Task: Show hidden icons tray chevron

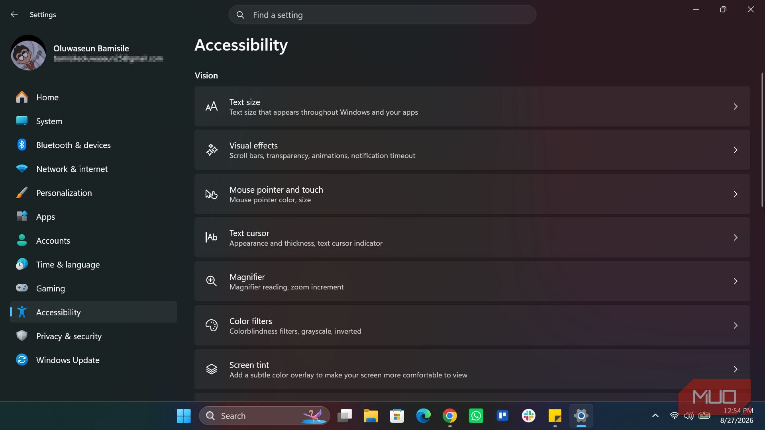Action: (655, 416)
